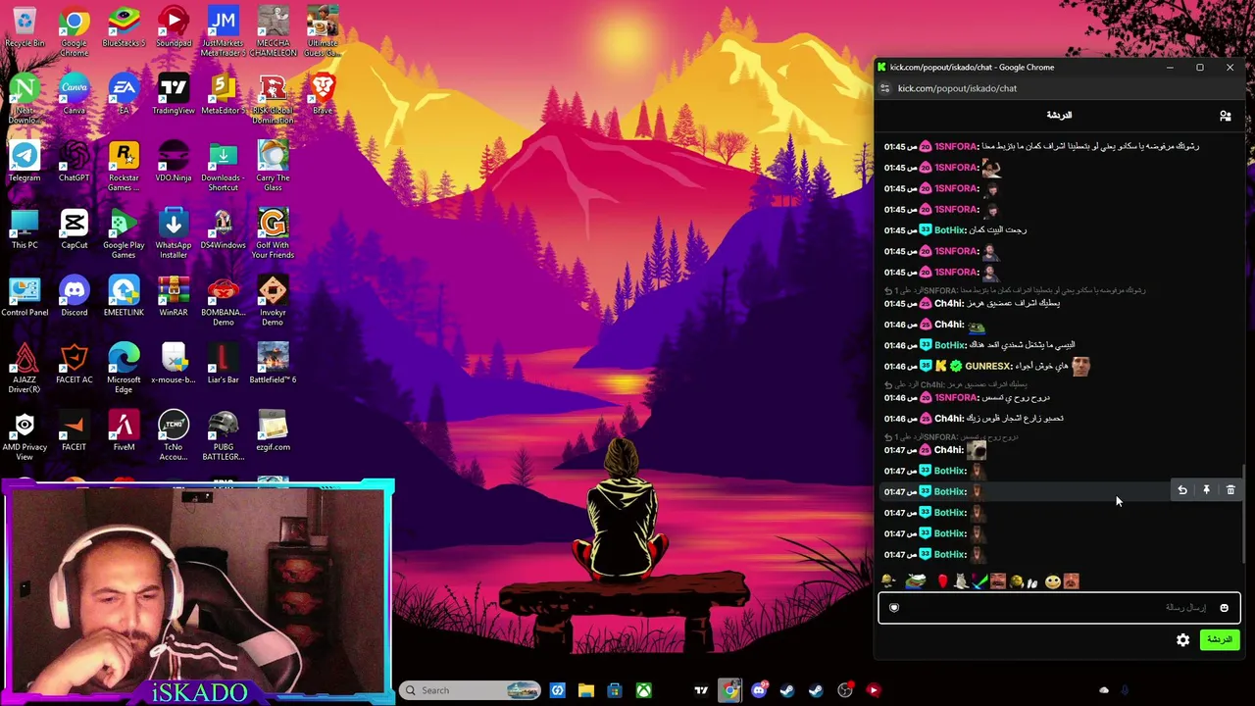Open OBS Studio from the taskbar
Screen dimensions: 1255x706
coord(845,690)
